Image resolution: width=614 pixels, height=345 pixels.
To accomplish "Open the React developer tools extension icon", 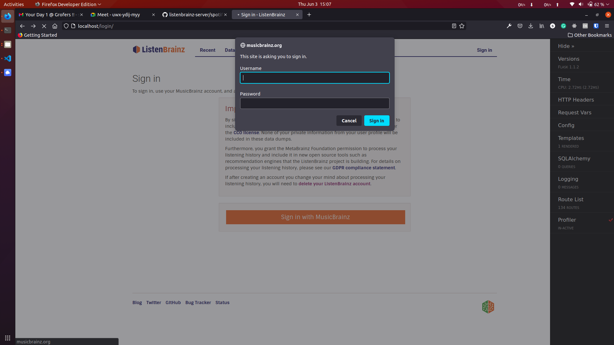I will [x=574, y=26].
